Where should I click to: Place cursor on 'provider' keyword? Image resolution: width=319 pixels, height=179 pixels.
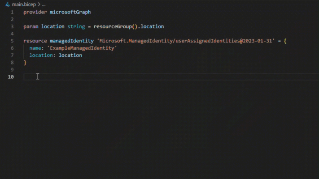point(35,12)
